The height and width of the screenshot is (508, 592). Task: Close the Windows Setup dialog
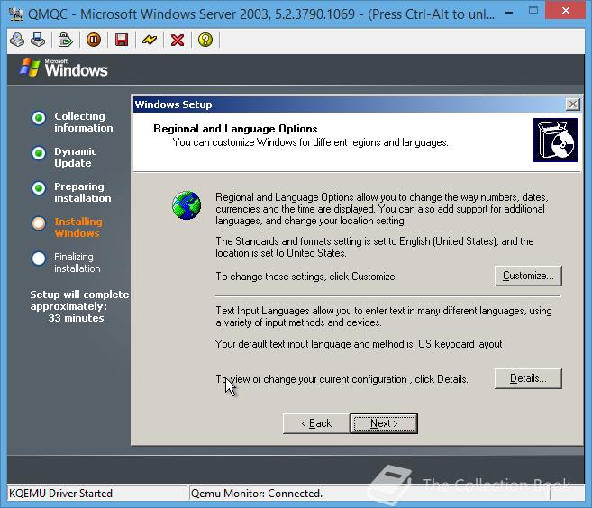[x=573, y=104]
